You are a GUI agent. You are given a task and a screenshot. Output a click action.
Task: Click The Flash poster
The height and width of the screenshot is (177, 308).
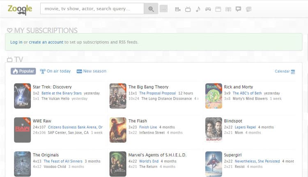coord(118,130)
